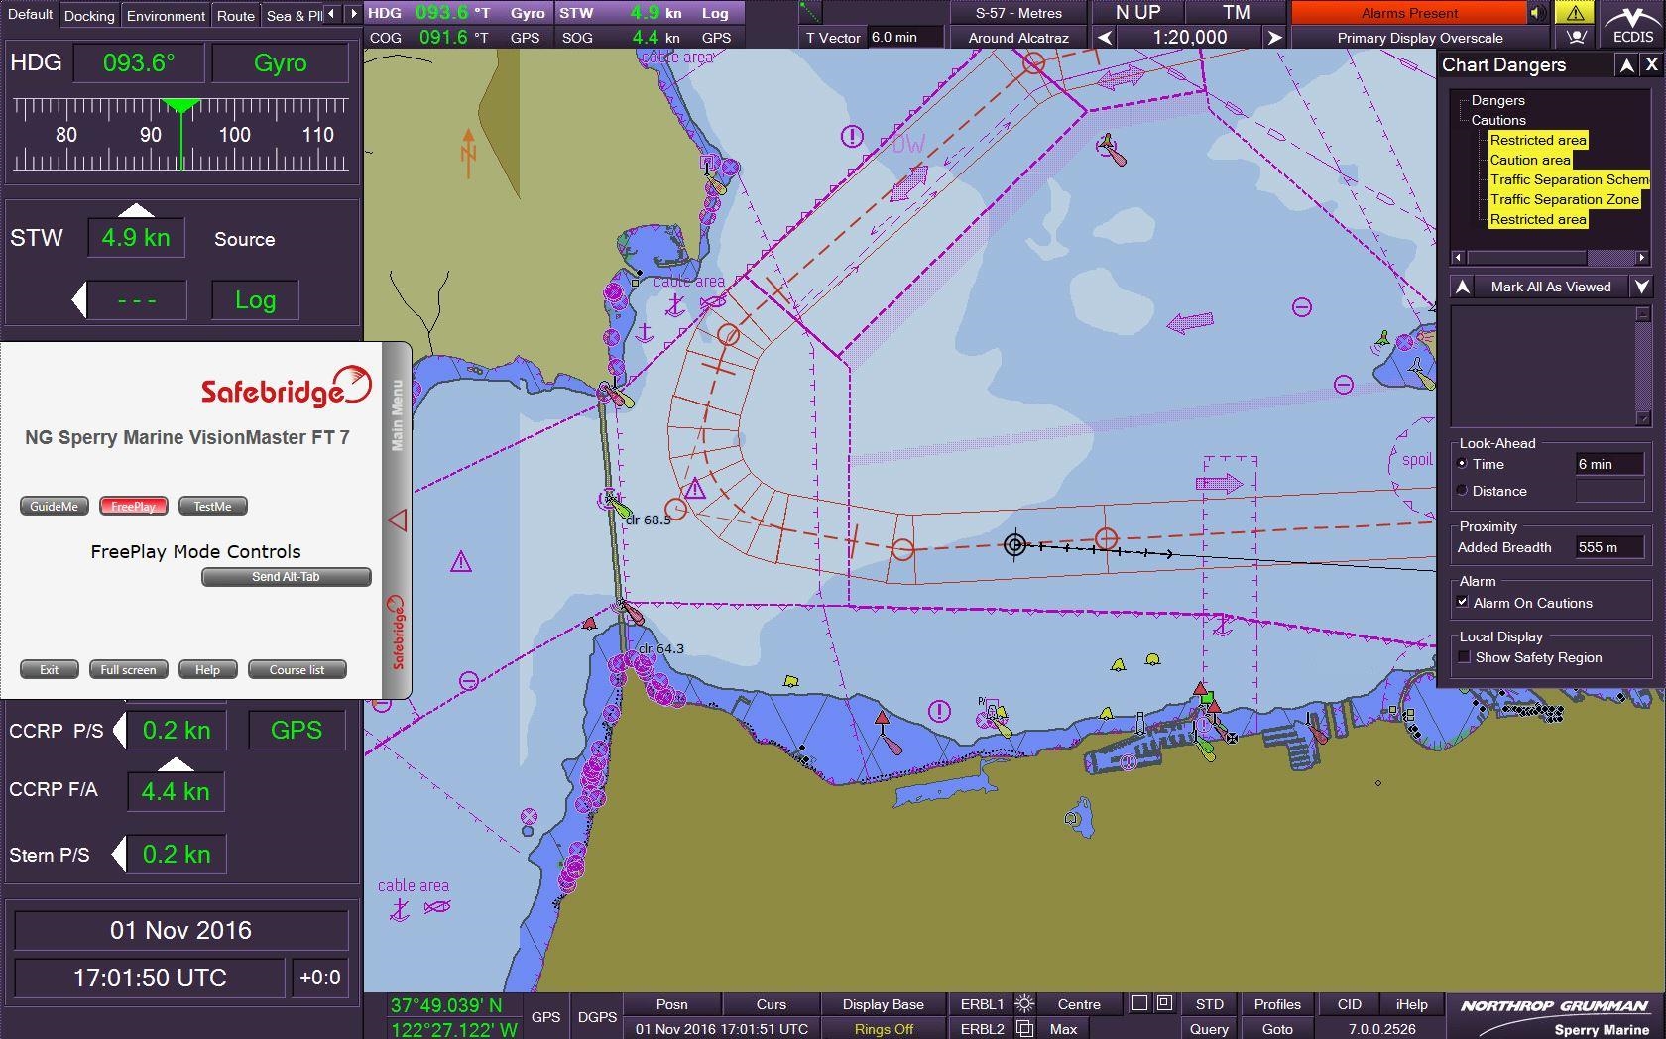Increase chart scale with right arrow
The image size is (1666, 1039).
(1274, 38)
